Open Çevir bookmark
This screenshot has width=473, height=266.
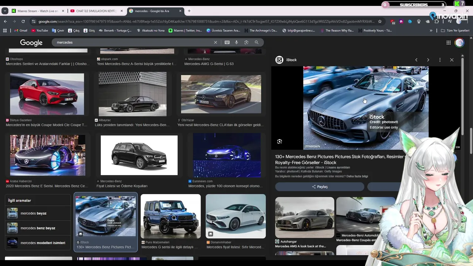point(58,31)
